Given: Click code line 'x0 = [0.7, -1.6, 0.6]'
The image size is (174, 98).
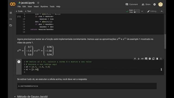Looking at the screenshot, I should tap(38, 67).
